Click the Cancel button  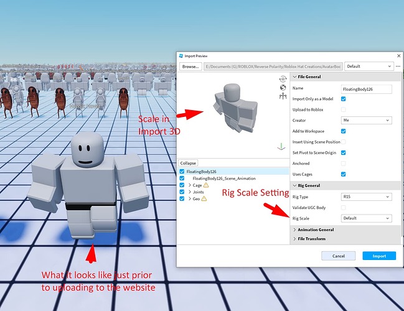(338, 256)
